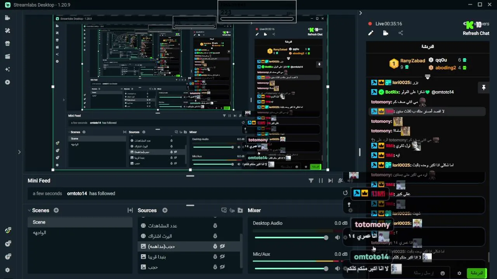Toggle lock on حجب(مداهمه) source
This screenshot has height=279, width=497.
point(215,246)
